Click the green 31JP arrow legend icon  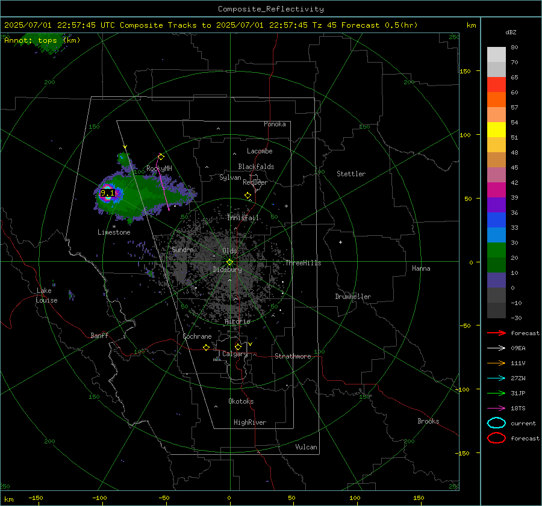pyautogui.click(x=496, y=393)
